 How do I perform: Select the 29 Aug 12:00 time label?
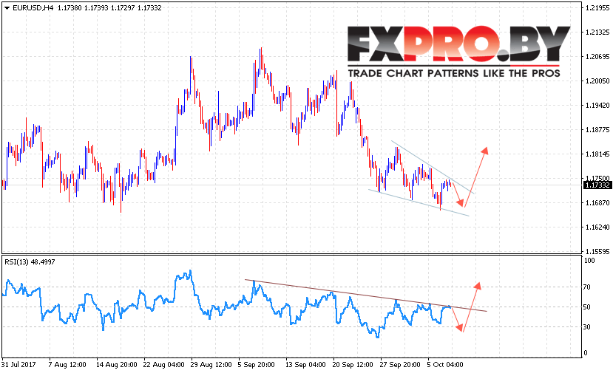(x=211, y=364)
